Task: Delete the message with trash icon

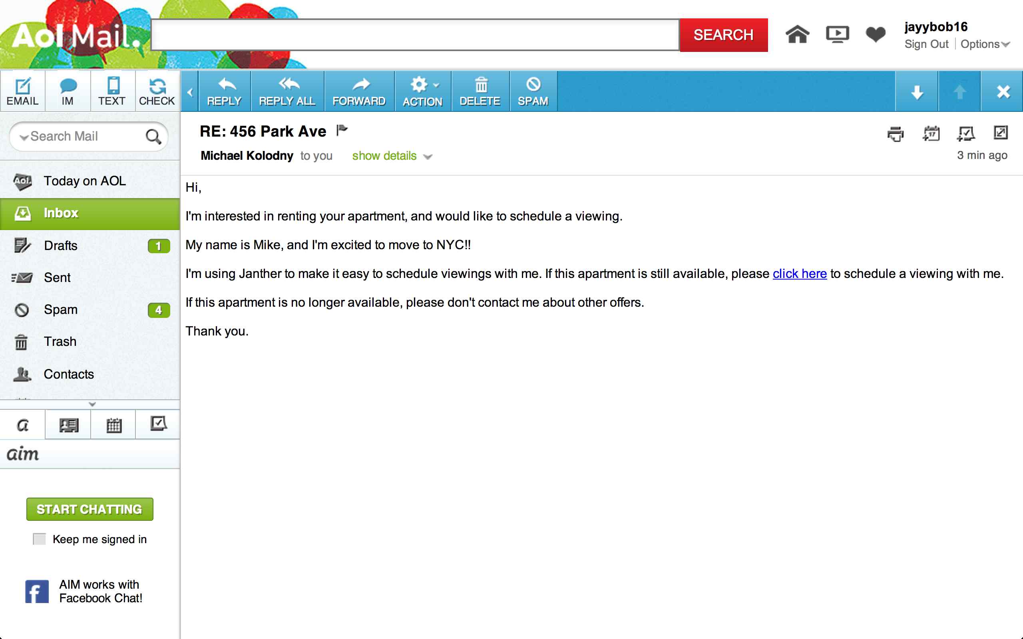Action: click(x=480, y=91)
